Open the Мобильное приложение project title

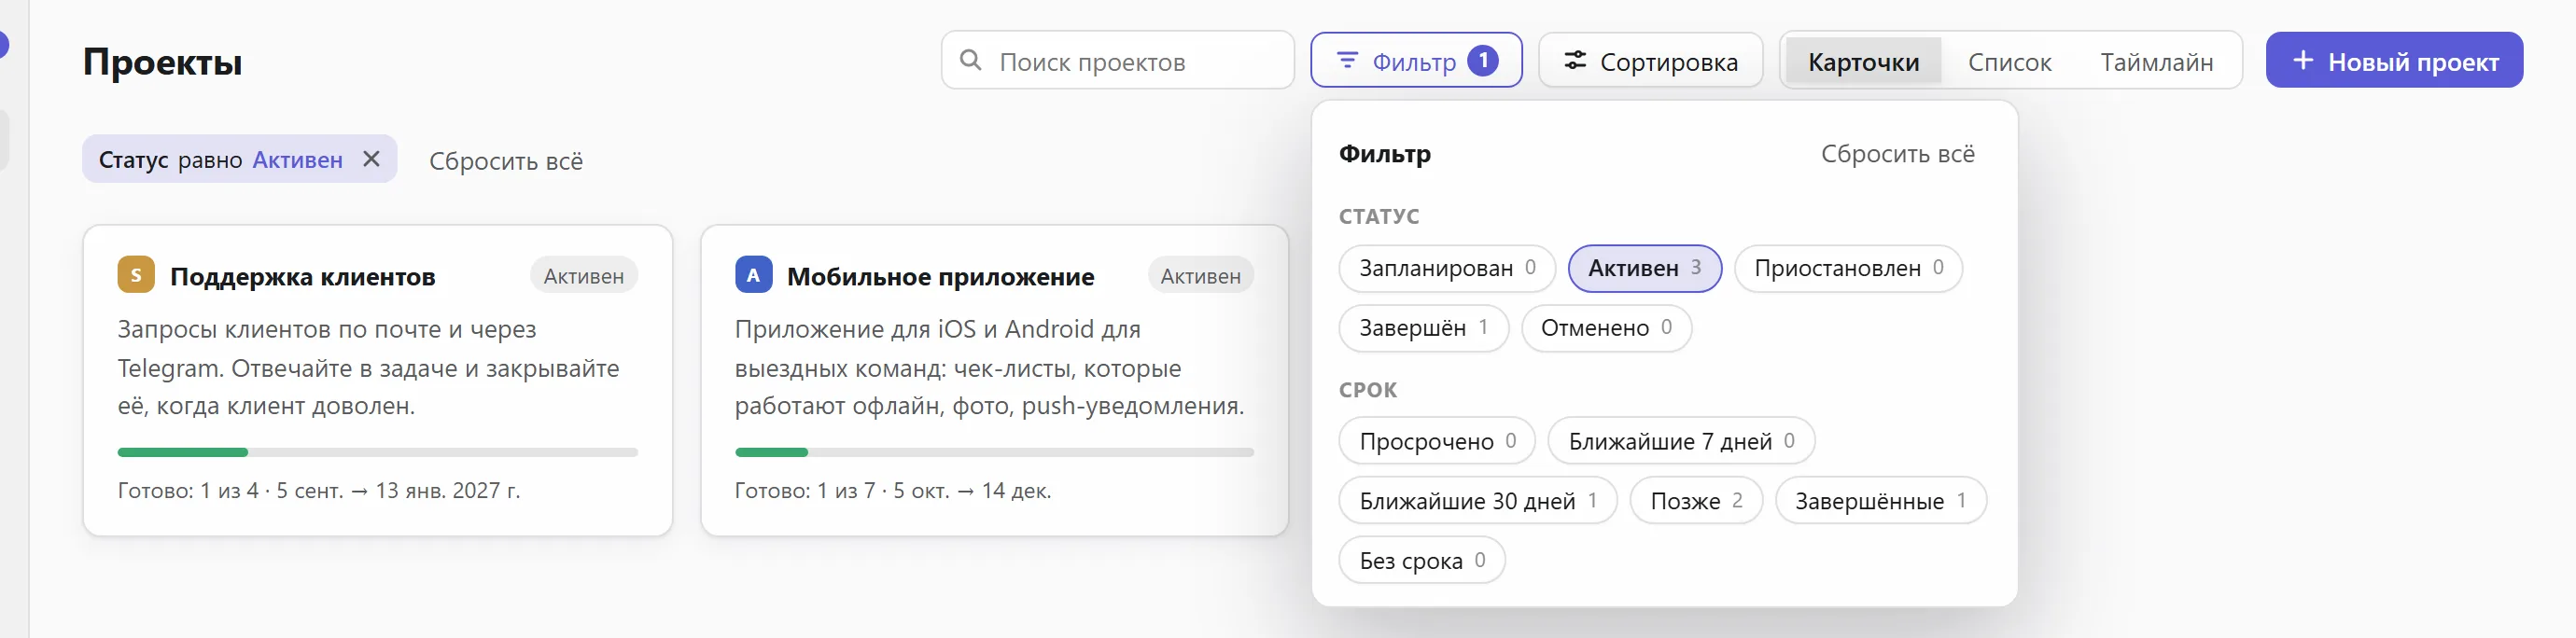(x=940, y=276)
